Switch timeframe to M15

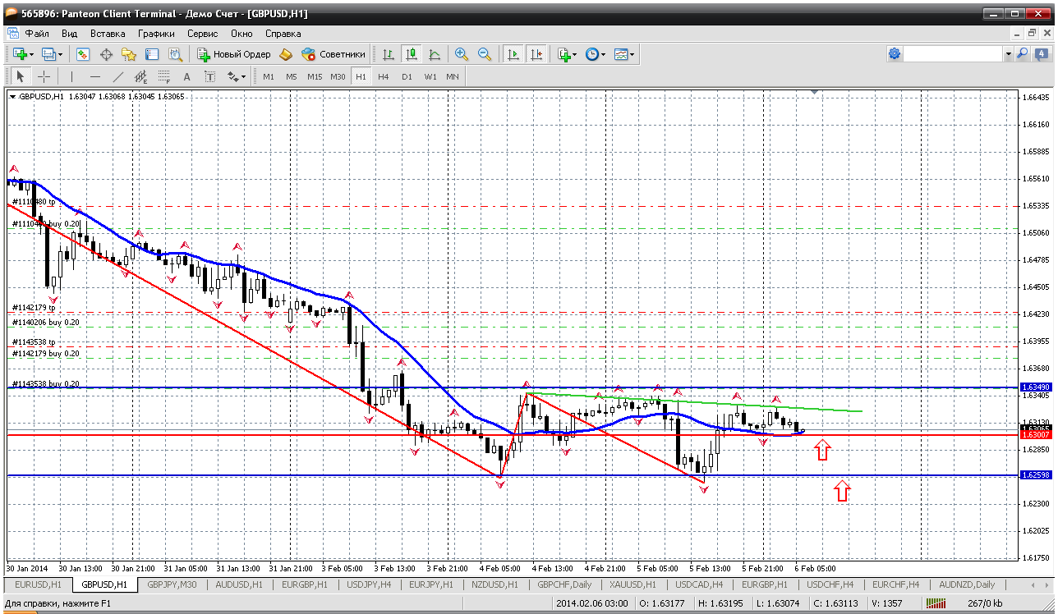[315, 76]
